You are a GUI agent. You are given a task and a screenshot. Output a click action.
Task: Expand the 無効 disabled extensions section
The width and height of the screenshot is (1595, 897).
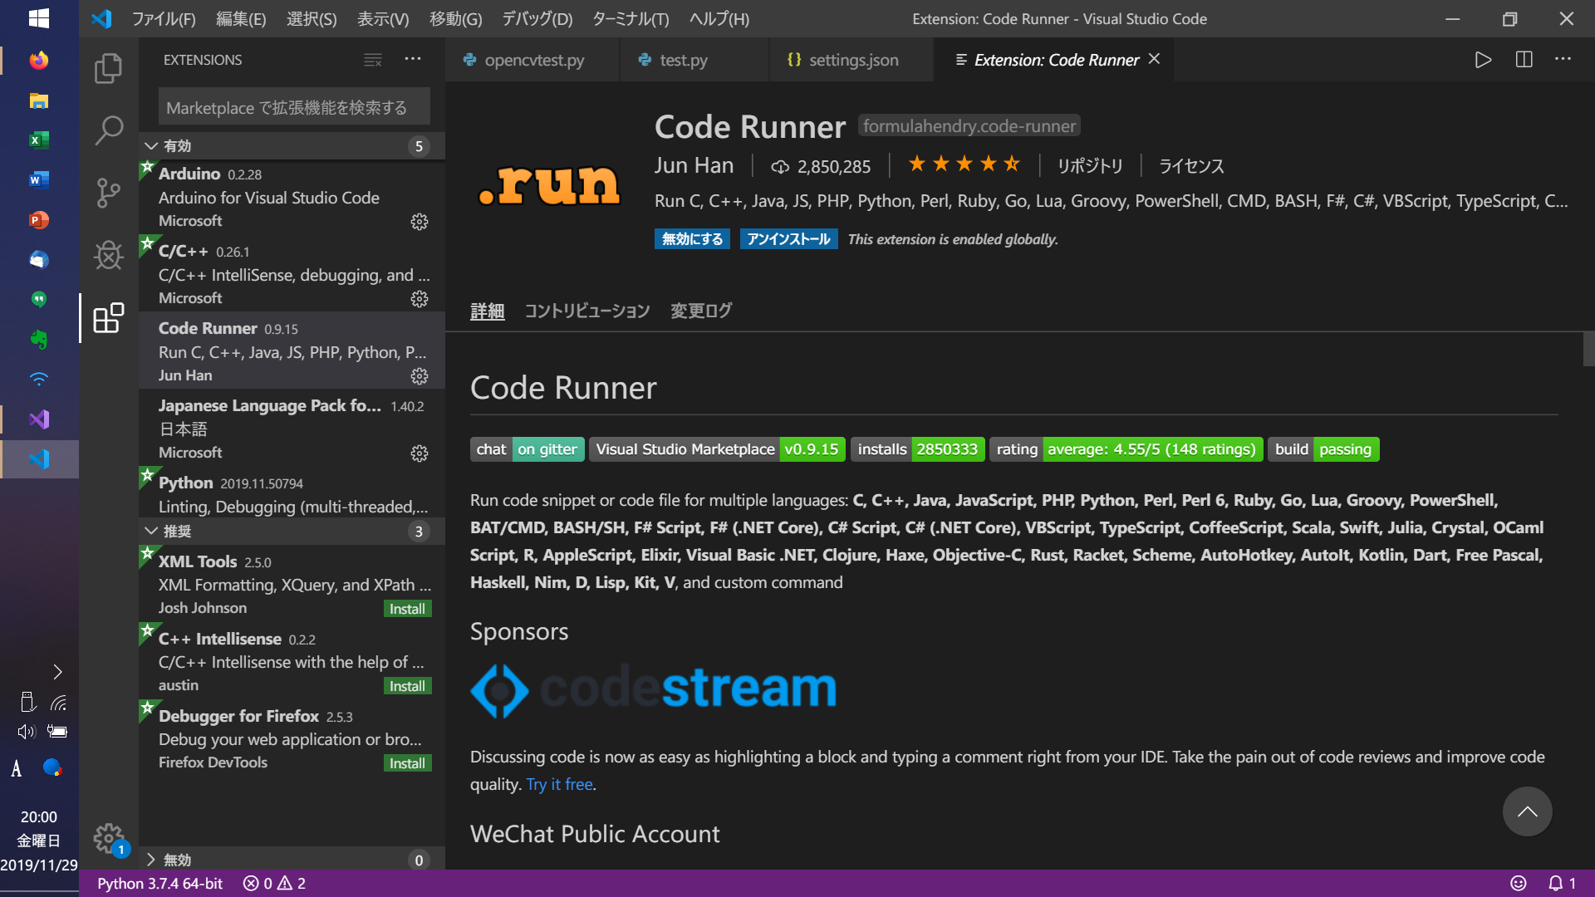pyautogui.click(x=151, y=860)
